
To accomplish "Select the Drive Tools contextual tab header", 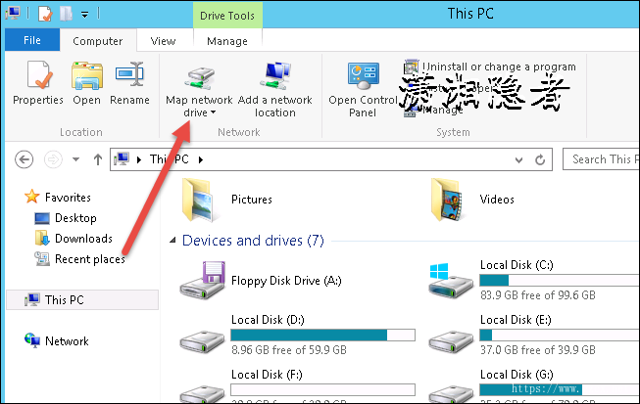I will (227, 16).
